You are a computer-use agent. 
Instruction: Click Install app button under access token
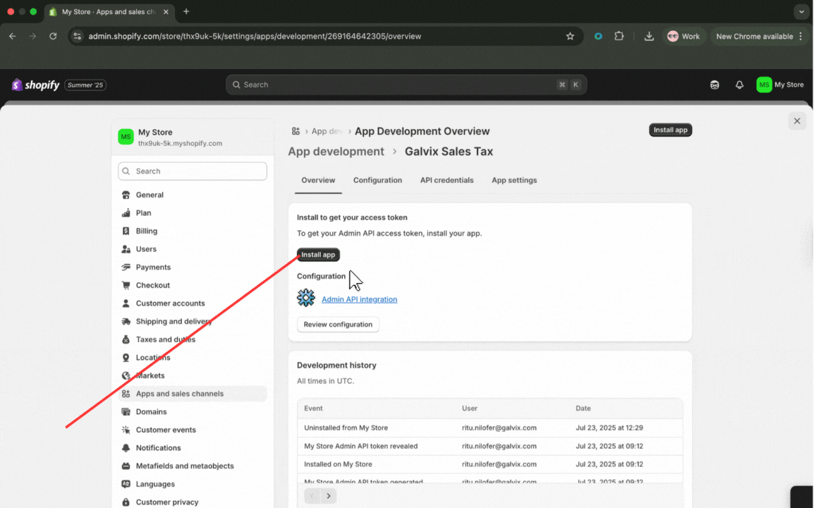(x=318, y=255)
